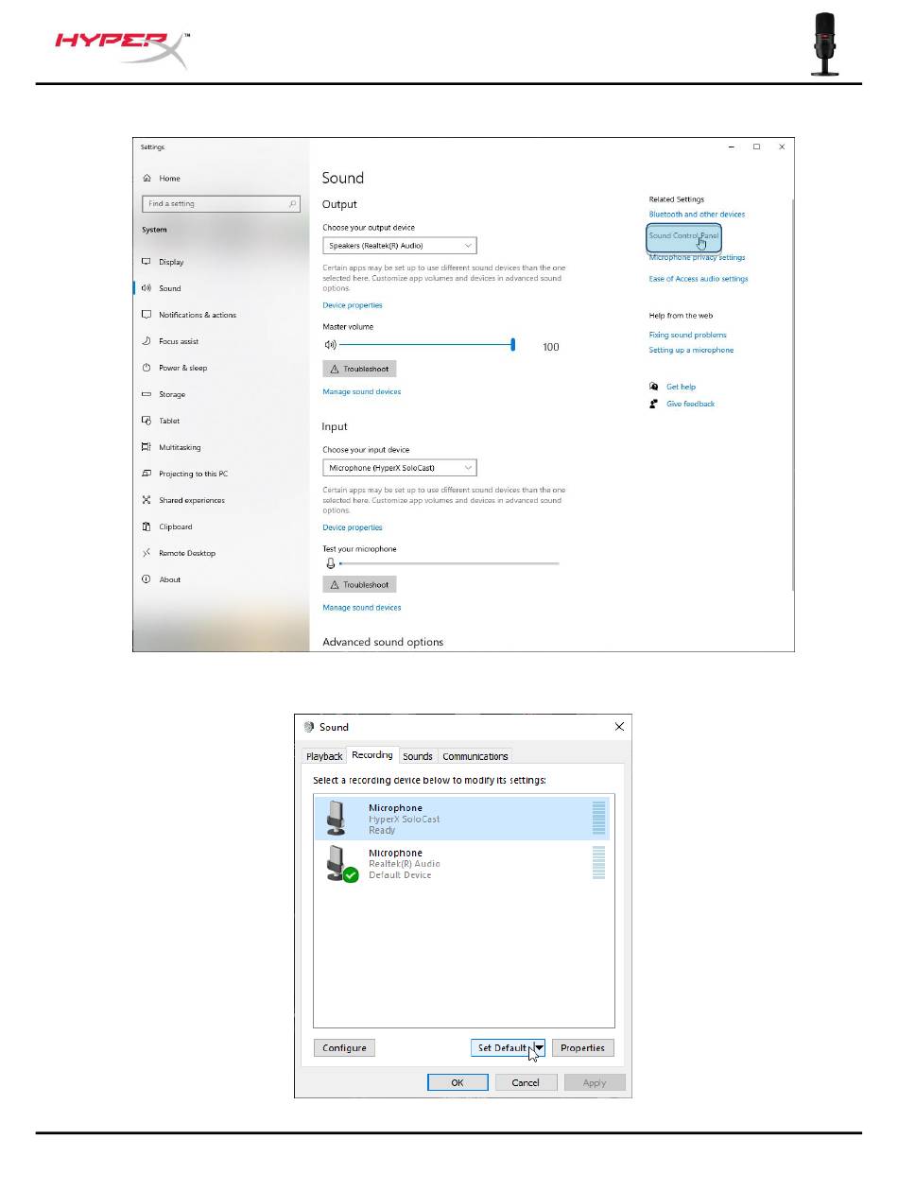Click the search magnifier in Find a setting
The image size is (898, 1191).
tap(293, 203)
